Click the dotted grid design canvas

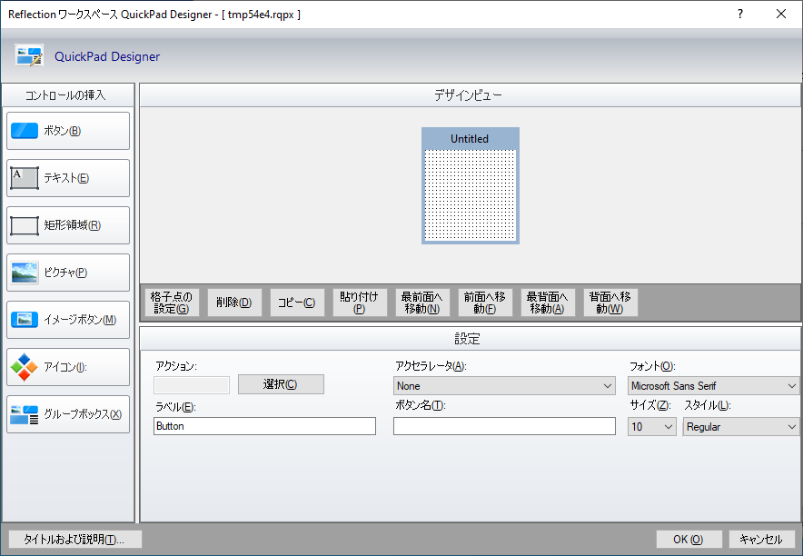click(x=471, y=194)
